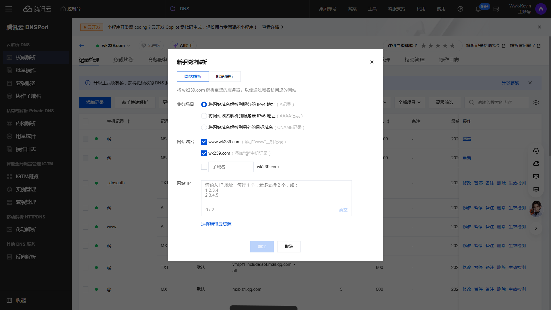Uncheck wk239.com @ record checkbox

(x=204, y=153)
